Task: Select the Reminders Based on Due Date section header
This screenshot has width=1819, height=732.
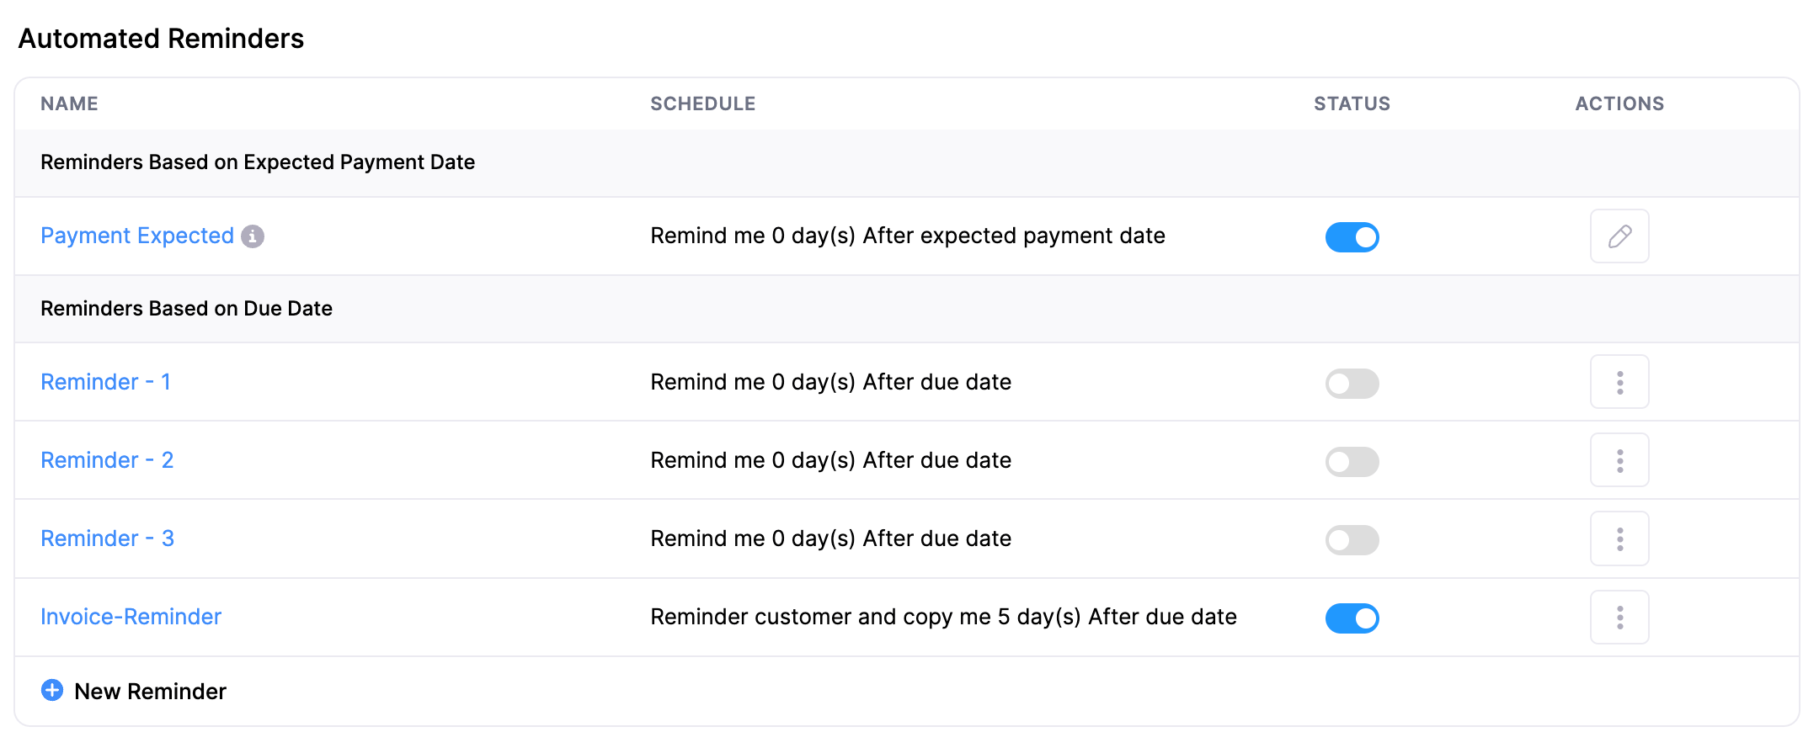Action: point(186,308)
